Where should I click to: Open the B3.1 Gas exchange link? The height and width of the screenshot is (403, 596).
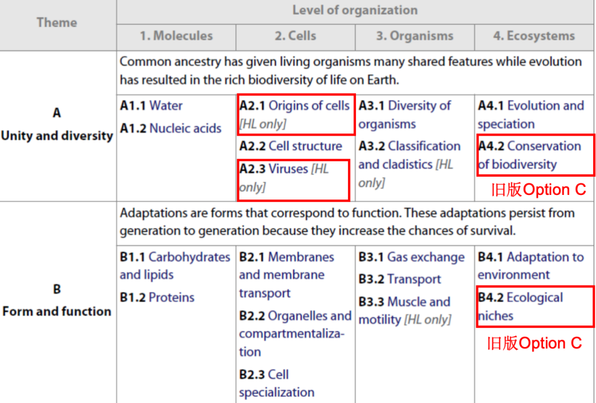pyautogui.click(x=411, y=257)
